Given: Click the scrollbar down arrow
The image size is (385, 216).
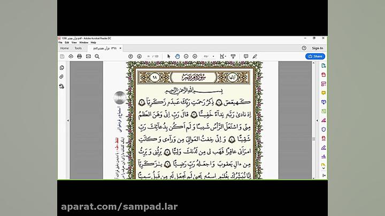Looking at the screenshot, I should pyautogui.click(x=313, y=178).
